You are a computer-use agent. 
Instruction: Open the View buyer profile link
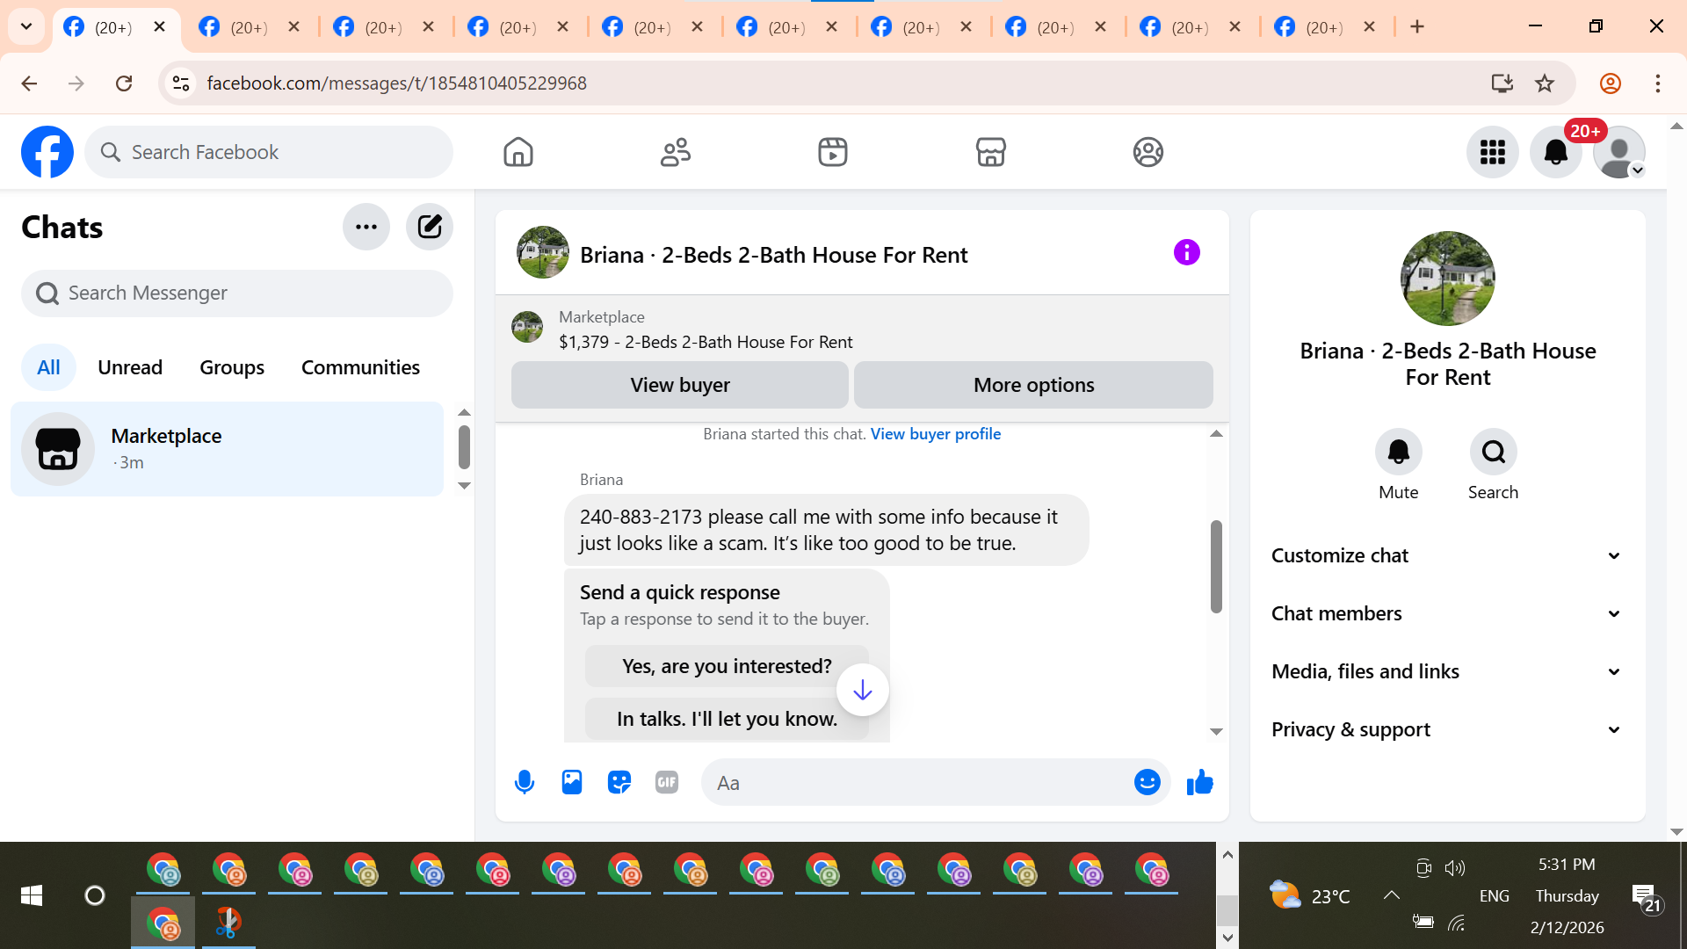point(936,434)
